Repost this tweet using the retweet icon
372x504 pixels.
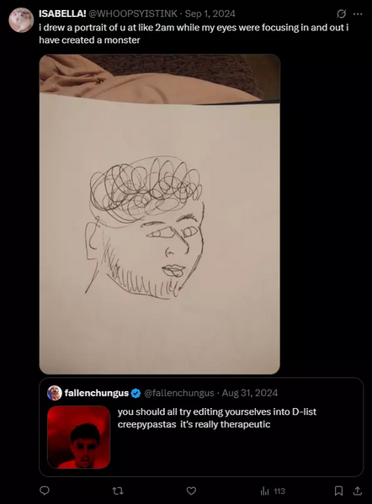tap(118, 491)
